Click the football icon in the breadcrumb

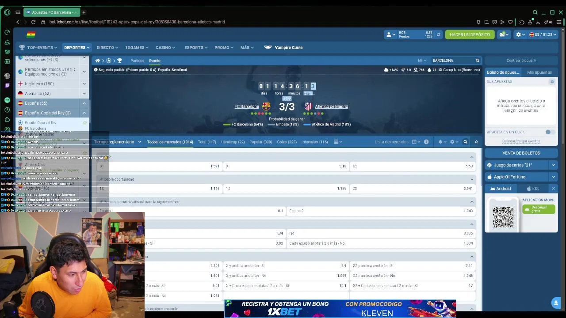tap(108, 61)
